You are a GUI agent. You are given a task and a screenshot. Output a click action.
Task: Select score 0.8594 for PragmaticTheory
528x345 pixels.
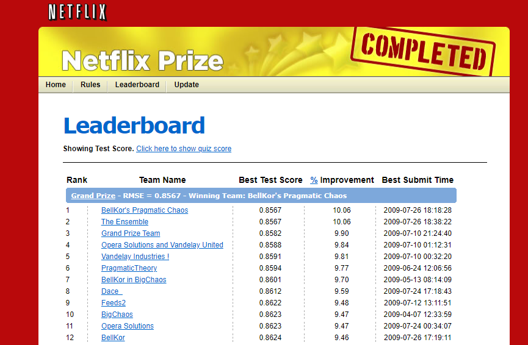[270, 268]
